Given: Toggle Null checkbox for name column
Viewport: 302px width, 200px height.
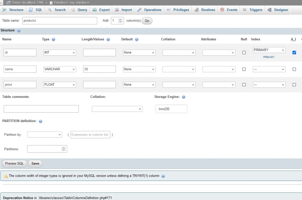Looking at the screenshot, I should [x=244, y=69].
